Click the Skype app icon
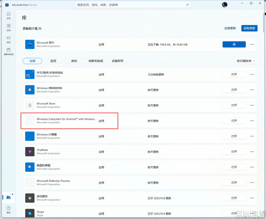Image resolution: width=266 pixels, height=219 pixels. click(x=30, y=213)
